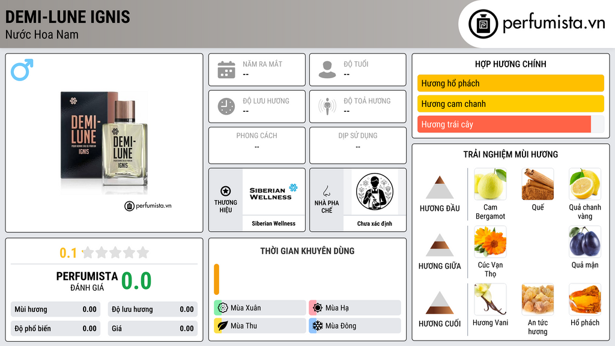Click the five-star rating row
The height and width of the screenshot is (346, 615).
[115, 252]
